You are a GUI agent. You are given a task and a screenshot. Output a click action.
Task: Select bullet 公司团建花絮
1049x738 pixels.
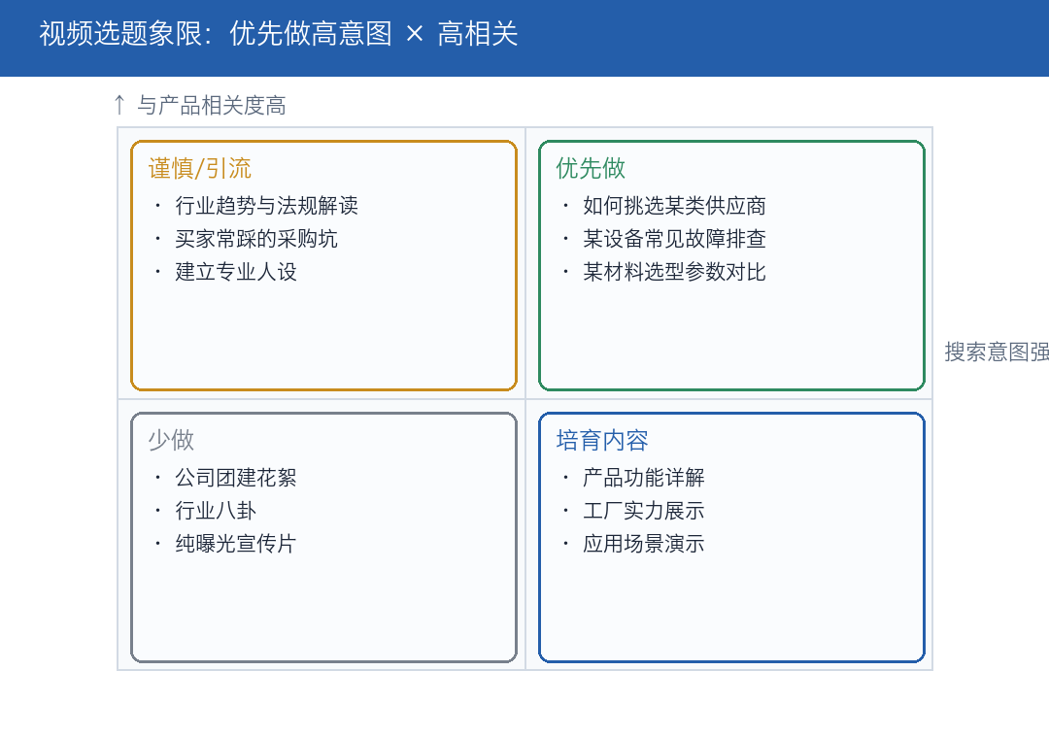click(x=235, y=478)
